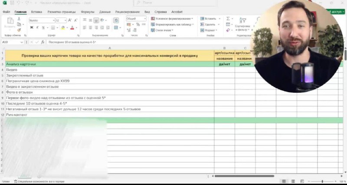347x185 pixels.
Task: Click the insert function fx icon
Action: pos(42,42)
